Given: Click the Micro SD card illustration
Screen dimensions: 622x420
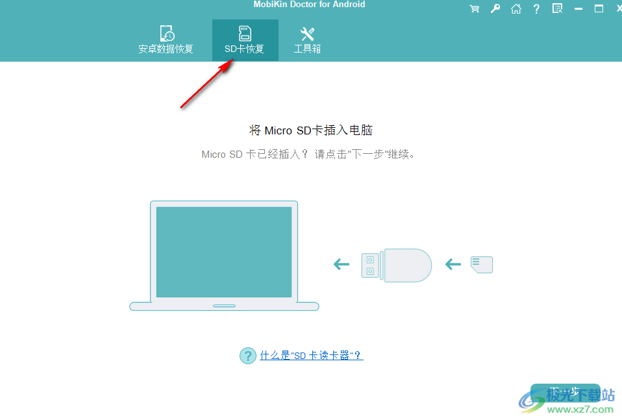Looking at the screenshot, I should (x=481, y=264).
